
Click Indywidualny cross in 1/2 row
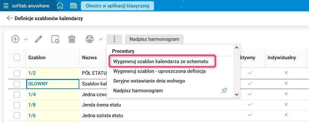286,73
